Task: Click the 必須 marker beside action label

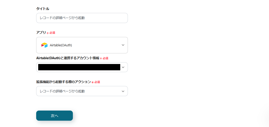Action: coord(97,82)
